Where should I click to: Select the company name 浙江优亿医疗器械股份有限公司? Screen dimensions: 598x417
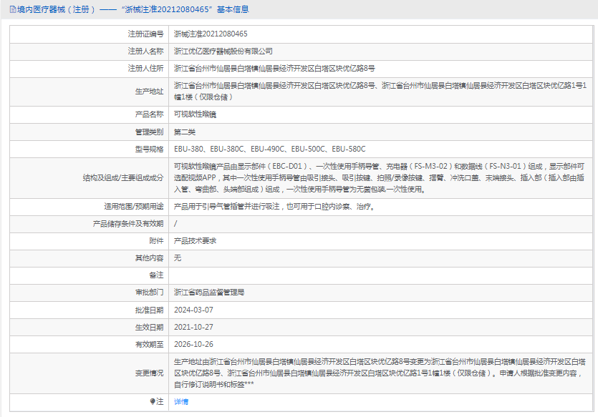[x=223, y=51]
